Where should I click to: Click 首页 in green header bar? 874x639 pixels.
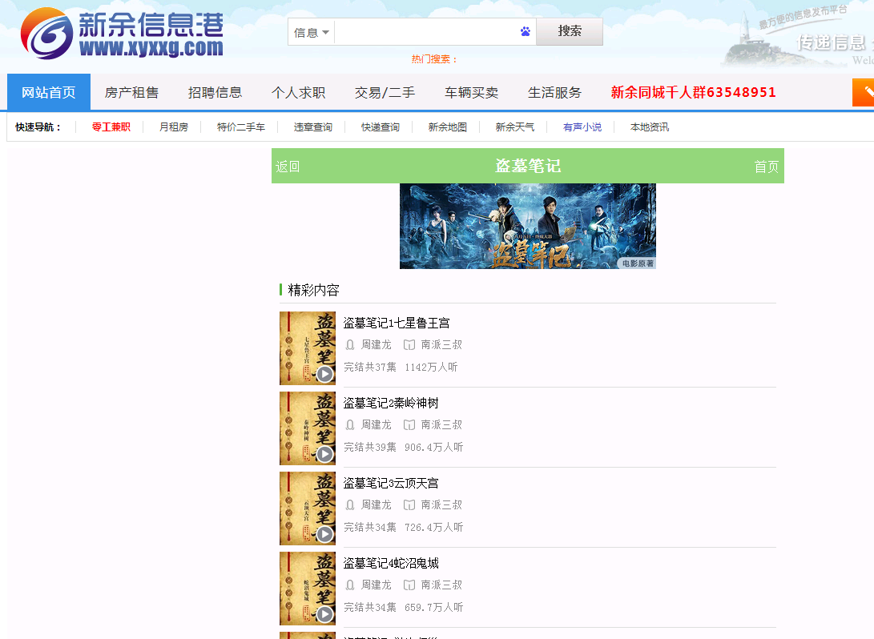(766, 167)
